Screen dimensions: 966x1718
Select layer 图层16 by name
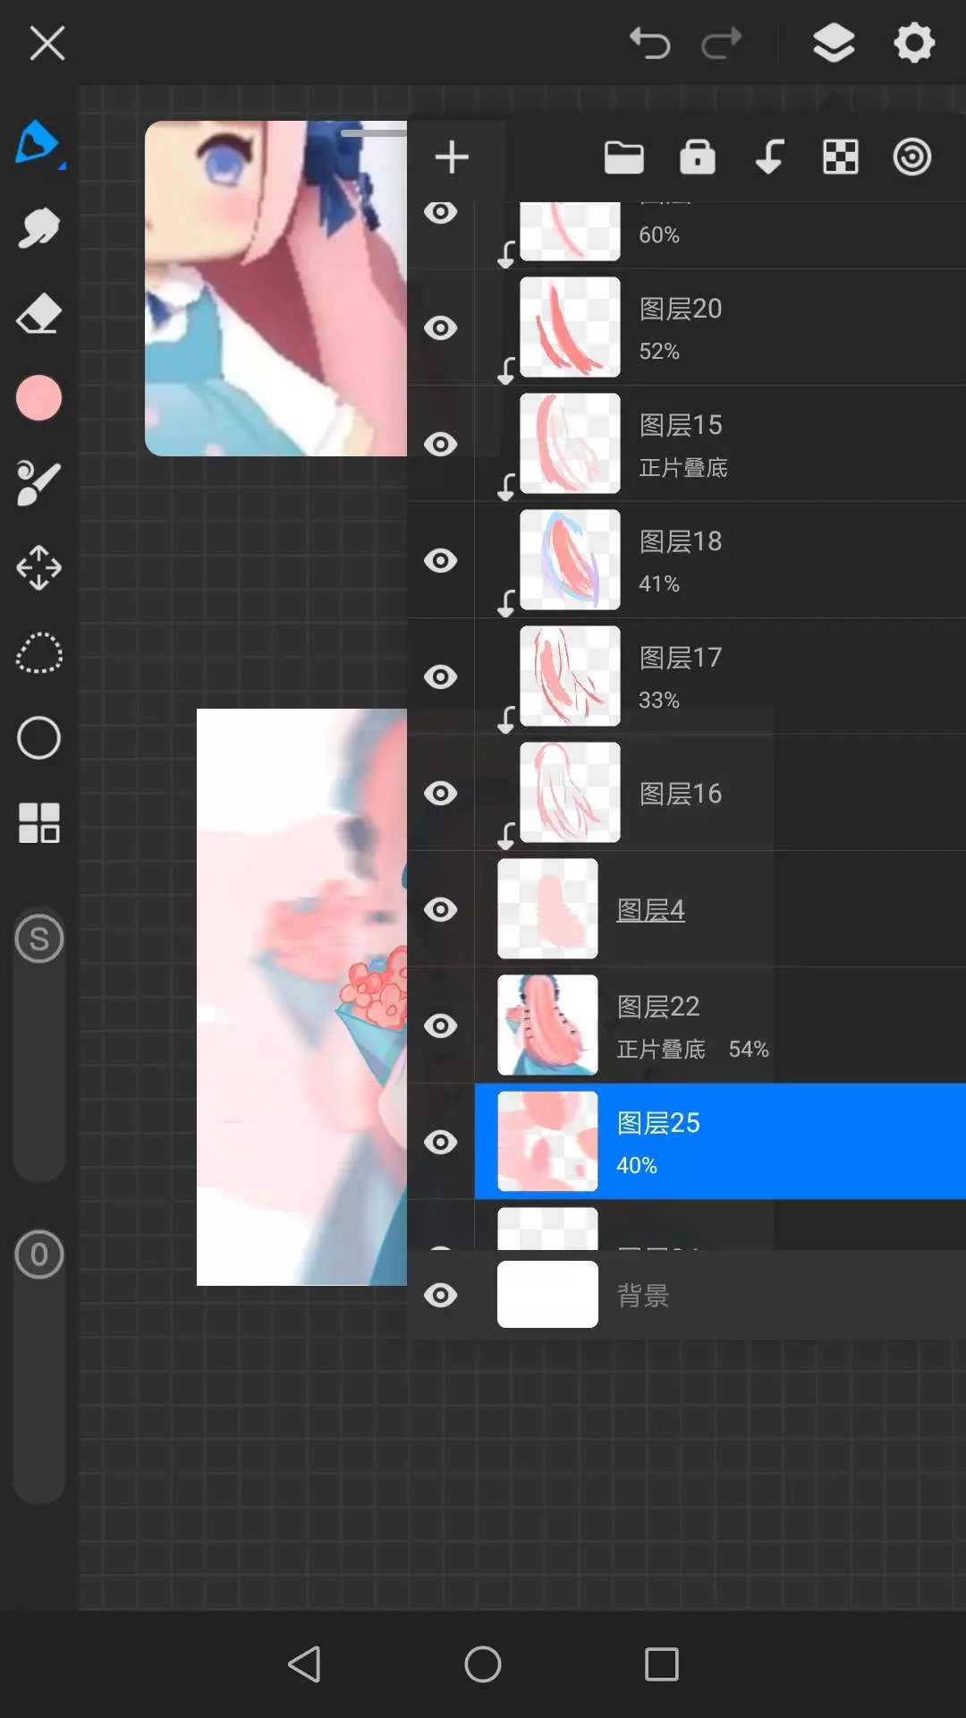click(681, 794)
